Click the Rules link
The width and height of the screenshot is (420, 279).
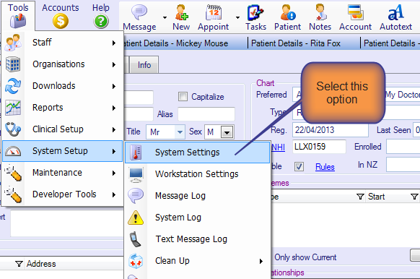[x=325, y=167]
